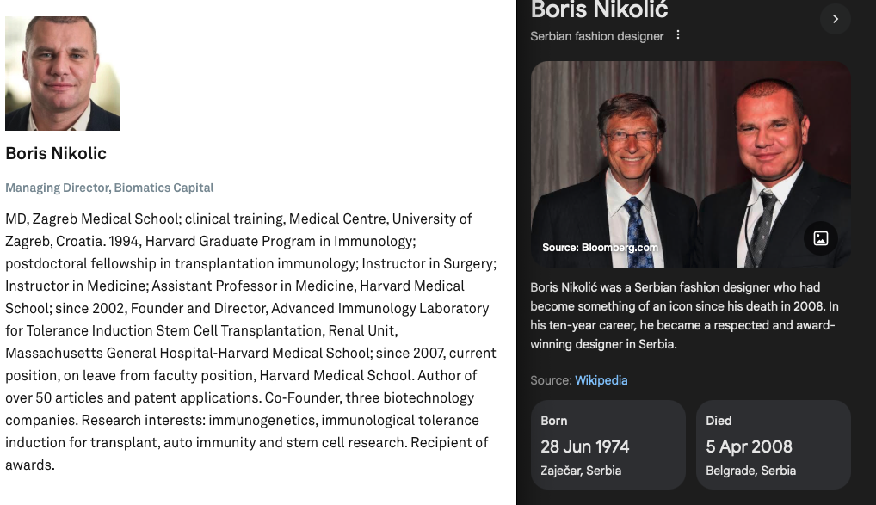Click the Zaječar, Serbia birthplace text

coord(581,471)
